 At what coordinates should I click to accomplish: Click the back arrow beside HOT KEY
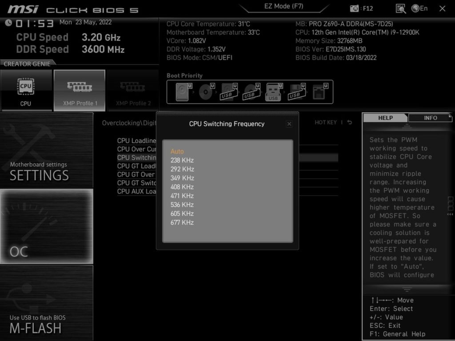coord(350,123)
